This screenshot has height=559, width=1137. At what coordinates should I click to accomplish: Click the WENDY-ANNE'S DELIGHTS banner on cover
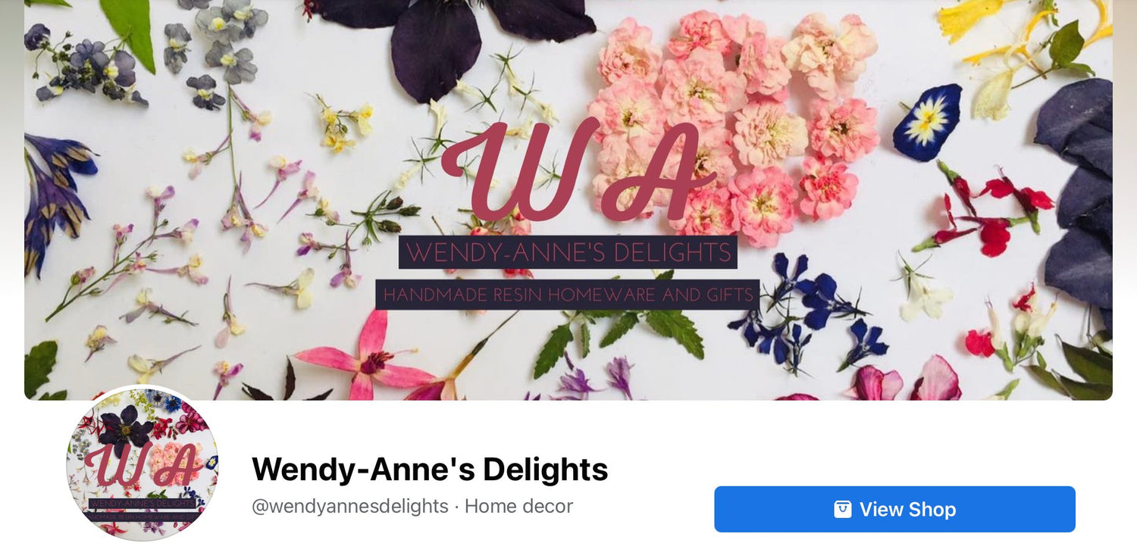(x=568, y=252)
